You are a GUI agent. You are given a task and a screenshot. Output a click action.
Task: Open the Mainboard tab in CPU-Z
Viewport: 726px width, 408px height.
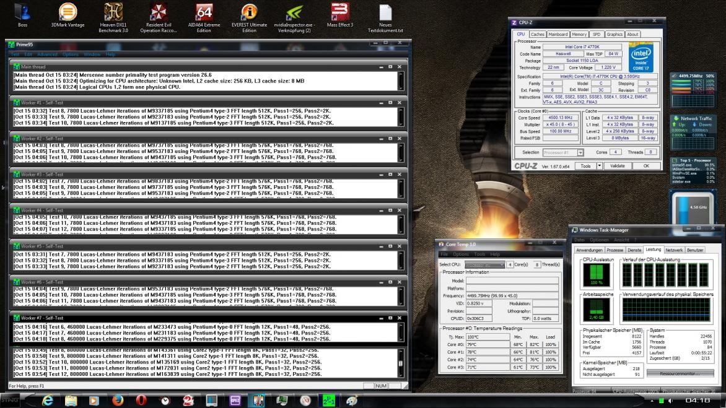pos(558,34)
